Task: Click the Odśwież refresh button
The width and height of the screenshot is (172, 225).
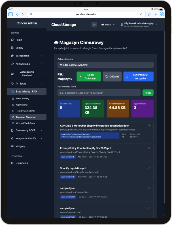Action: (112, 77)
